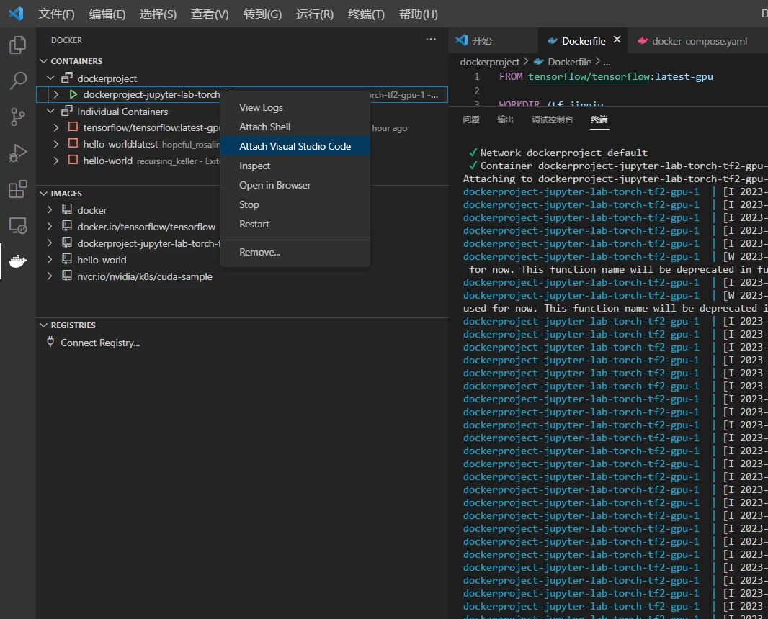Click stopped icon of hello-world recursing_keller container
Viewport: 768px width, 619px height.
73,160
